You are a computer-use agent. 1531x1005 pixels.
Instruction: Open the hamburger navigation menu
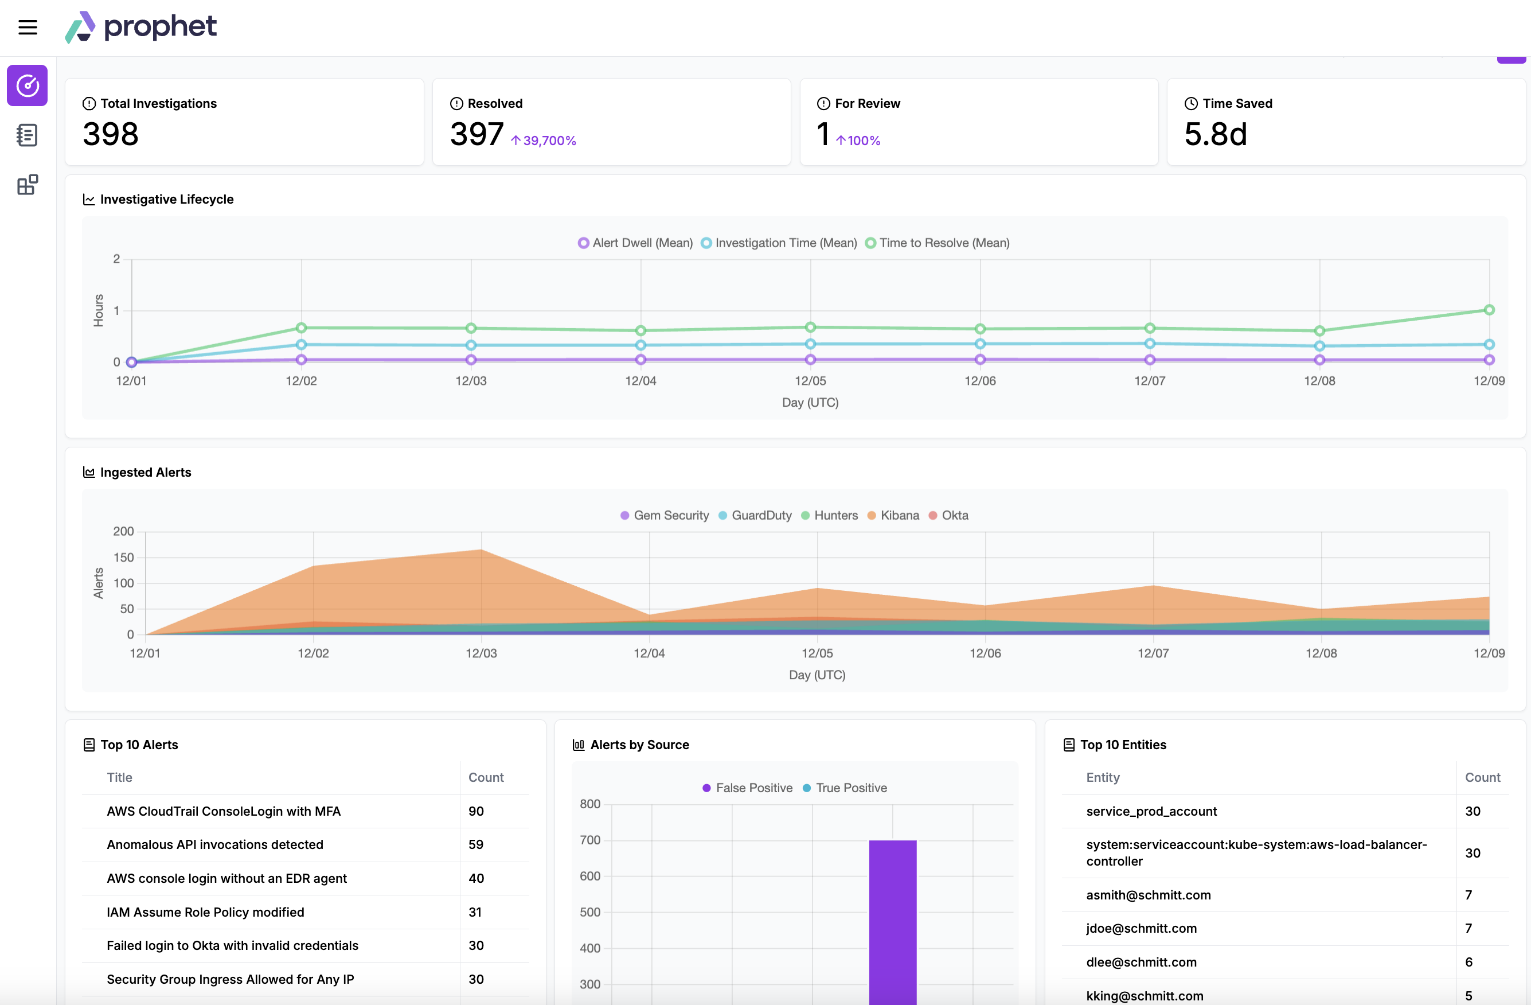pyautogui.click(x=28, y=27)
